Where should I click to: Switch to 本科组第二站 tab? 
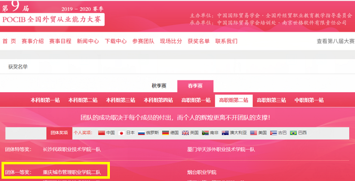point(83,100)
